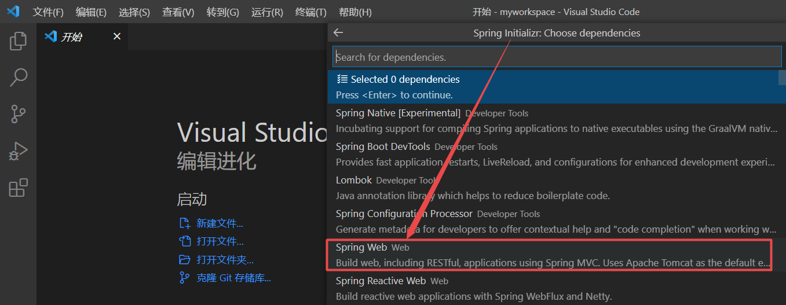786x305 pixels.
Task: Open the 运行(R) menu
Action: [x=267, y=12]
